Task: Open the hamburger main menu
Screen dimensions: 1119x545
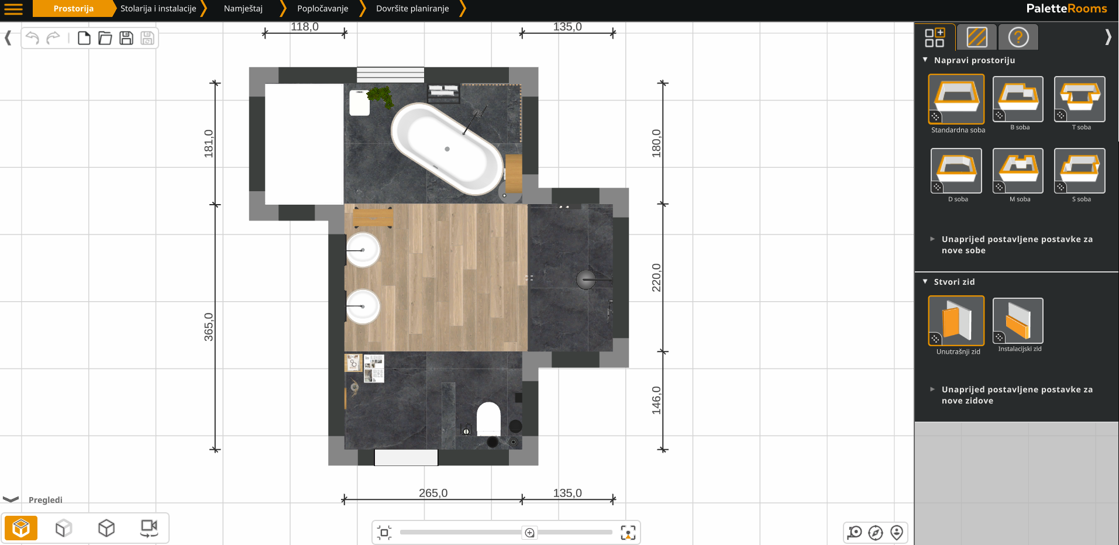Action: 13,9
